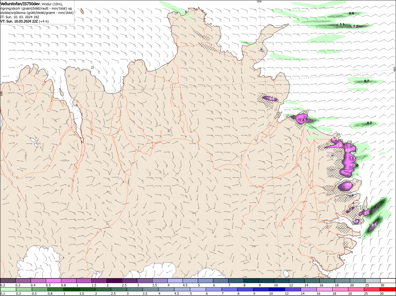Select the pink 0.5 swatch in upper legend
396x296 pixels.
53,281
